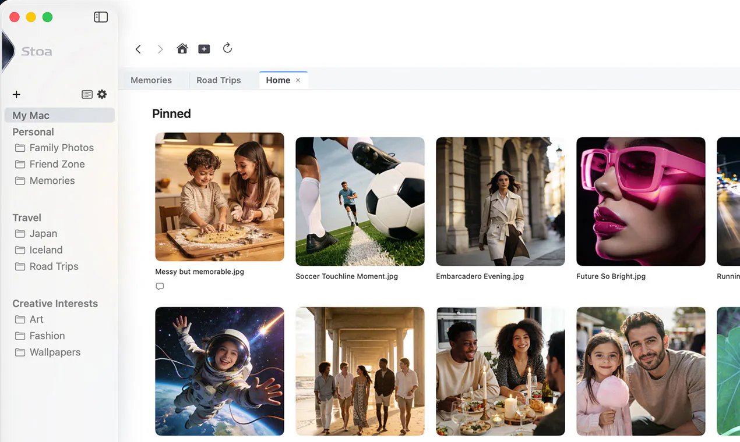Screen dimensions: 740x442
Task: Open the astronaut girl in space thumbnail
Action: tap(220, 371)
